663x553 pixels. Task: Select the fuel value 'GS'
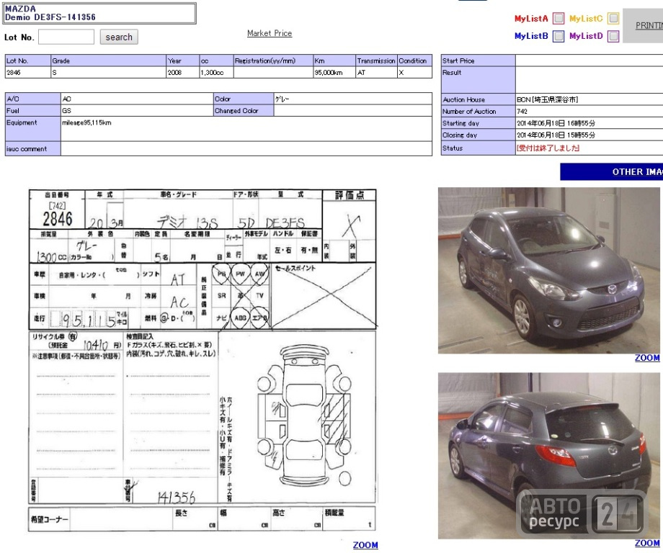click(x=66, y=111)
